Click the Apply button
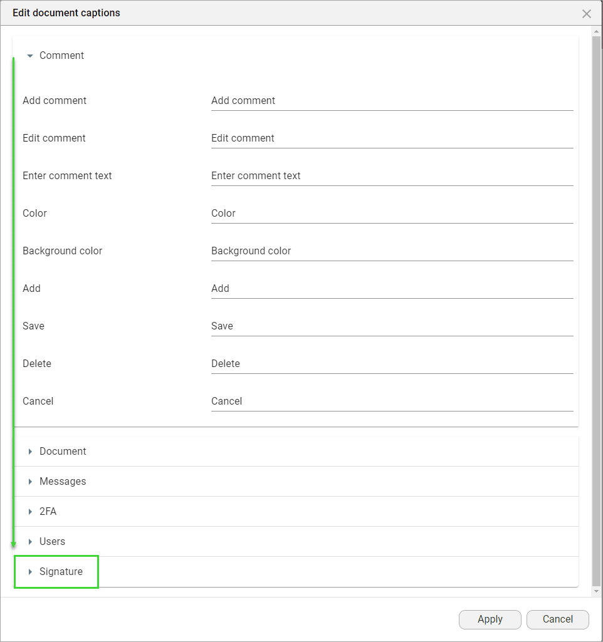 [x=490, y=619]
